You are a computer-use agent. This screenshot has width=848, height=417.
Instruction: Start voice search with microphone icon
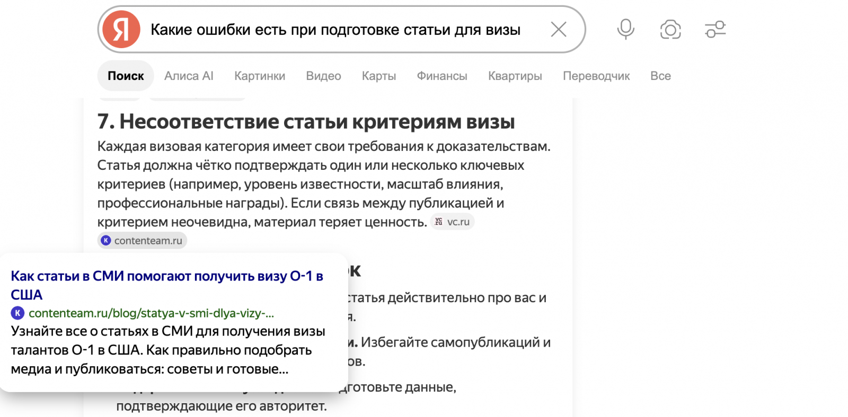click(625, 29)
